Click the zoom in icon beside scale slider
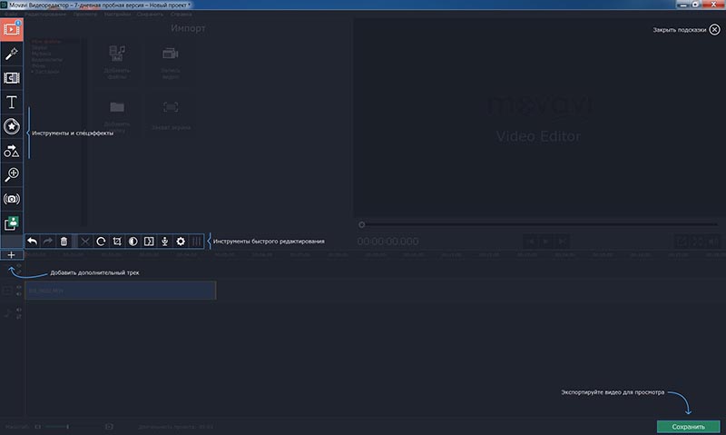The image size is (726, 435). [x=109, y=427]
